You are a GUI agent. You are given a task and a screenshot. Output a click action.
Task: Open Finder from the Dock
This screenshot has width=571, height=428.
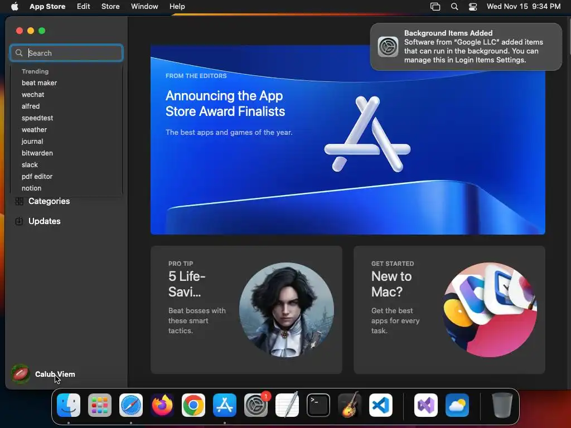pos(69,405)
